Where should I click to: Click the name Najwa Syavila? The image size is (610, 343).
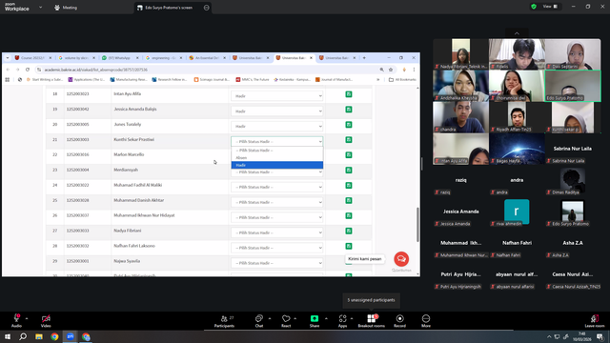coord(127,261)
